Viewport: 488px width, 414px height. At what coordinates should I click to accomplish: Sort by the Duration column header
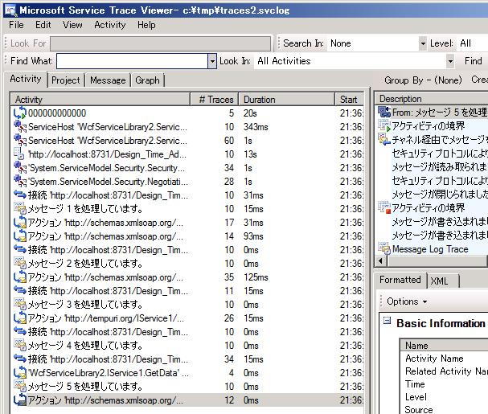(287, 100)
